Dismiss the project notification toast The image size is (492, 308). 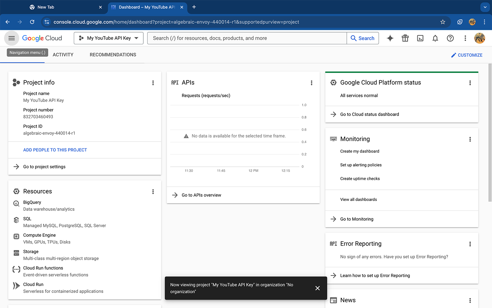(318, 288)
